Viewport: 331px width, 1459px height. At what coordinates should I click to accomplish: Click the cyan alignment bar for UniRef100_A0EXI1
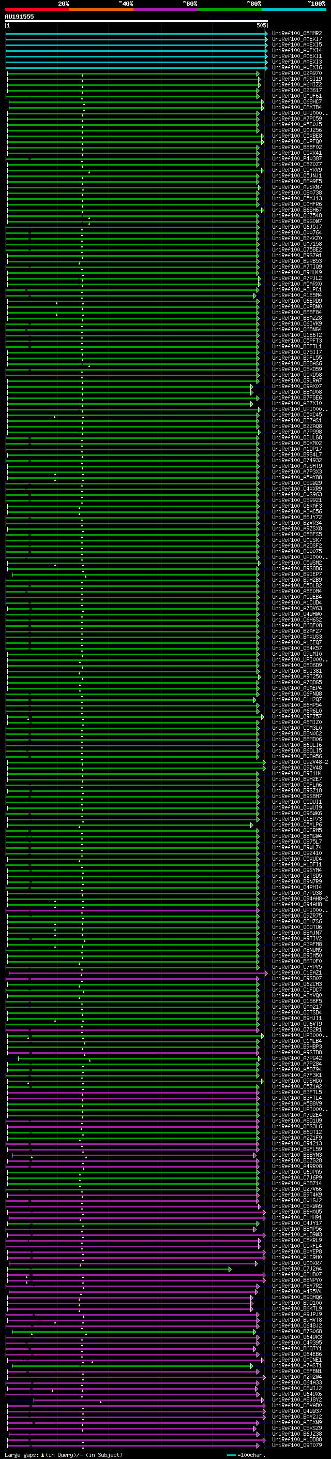136,56
